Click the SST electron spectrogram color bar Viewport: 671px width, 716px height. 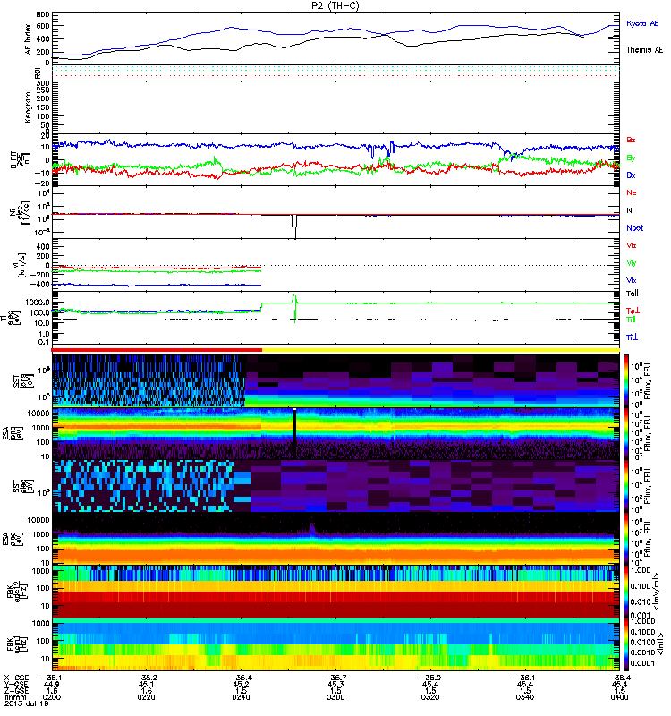(626, 486)
